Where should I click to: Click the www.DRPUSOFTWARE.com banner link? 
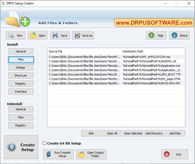[154, 23]
